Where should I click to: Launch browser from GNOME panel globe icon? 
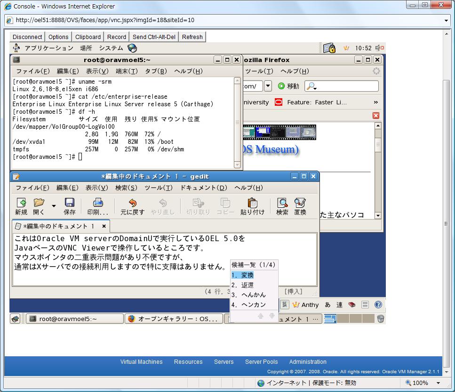click(x=132, y=48)
